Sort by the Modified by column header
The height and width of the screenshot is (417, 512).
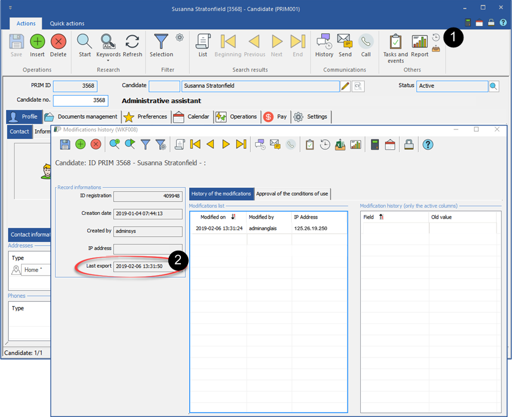point(269,217)
